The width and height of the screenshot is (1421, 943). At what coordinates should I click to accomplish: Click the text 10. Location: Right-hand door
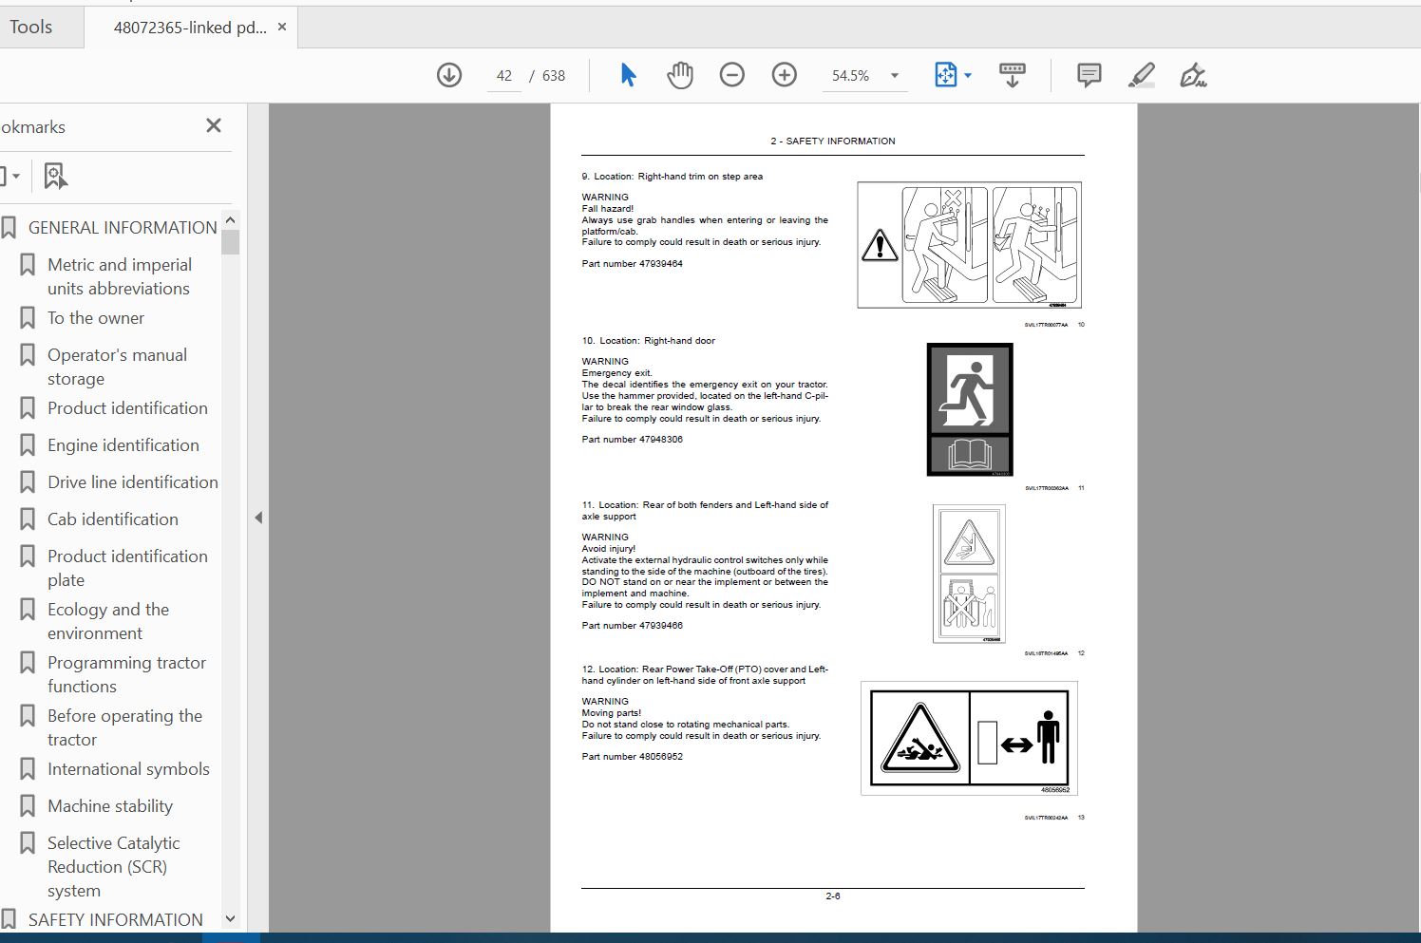648,341
